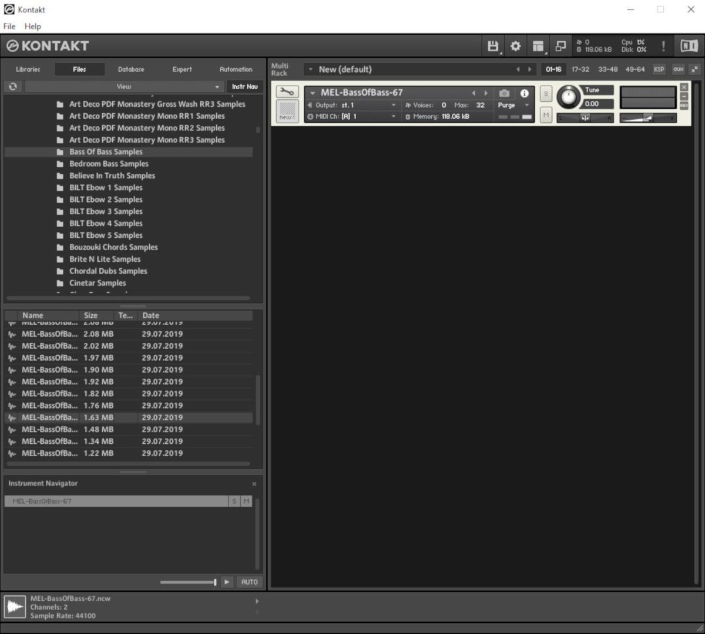Viewport: 705px width, 634px height.
Task: Open the MIDI Ch dropdown
Action: pyautogui.click(x=352, y=116)
